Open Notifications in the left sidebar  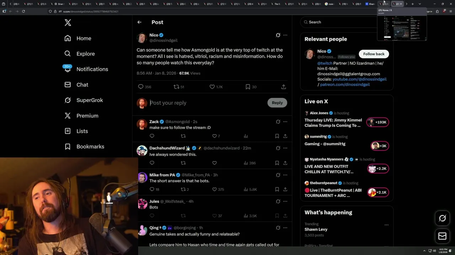pyautogui.click(x=86, y=69)
